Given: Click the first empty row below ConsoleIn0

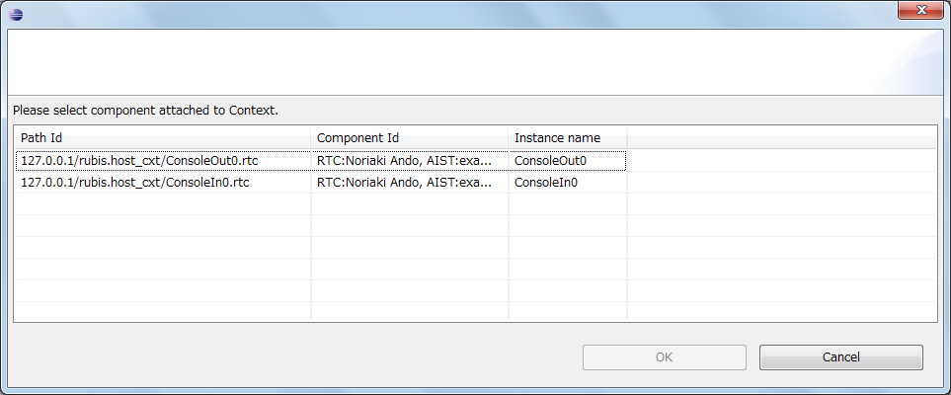Looking at the screenshot, I should 476,204.
